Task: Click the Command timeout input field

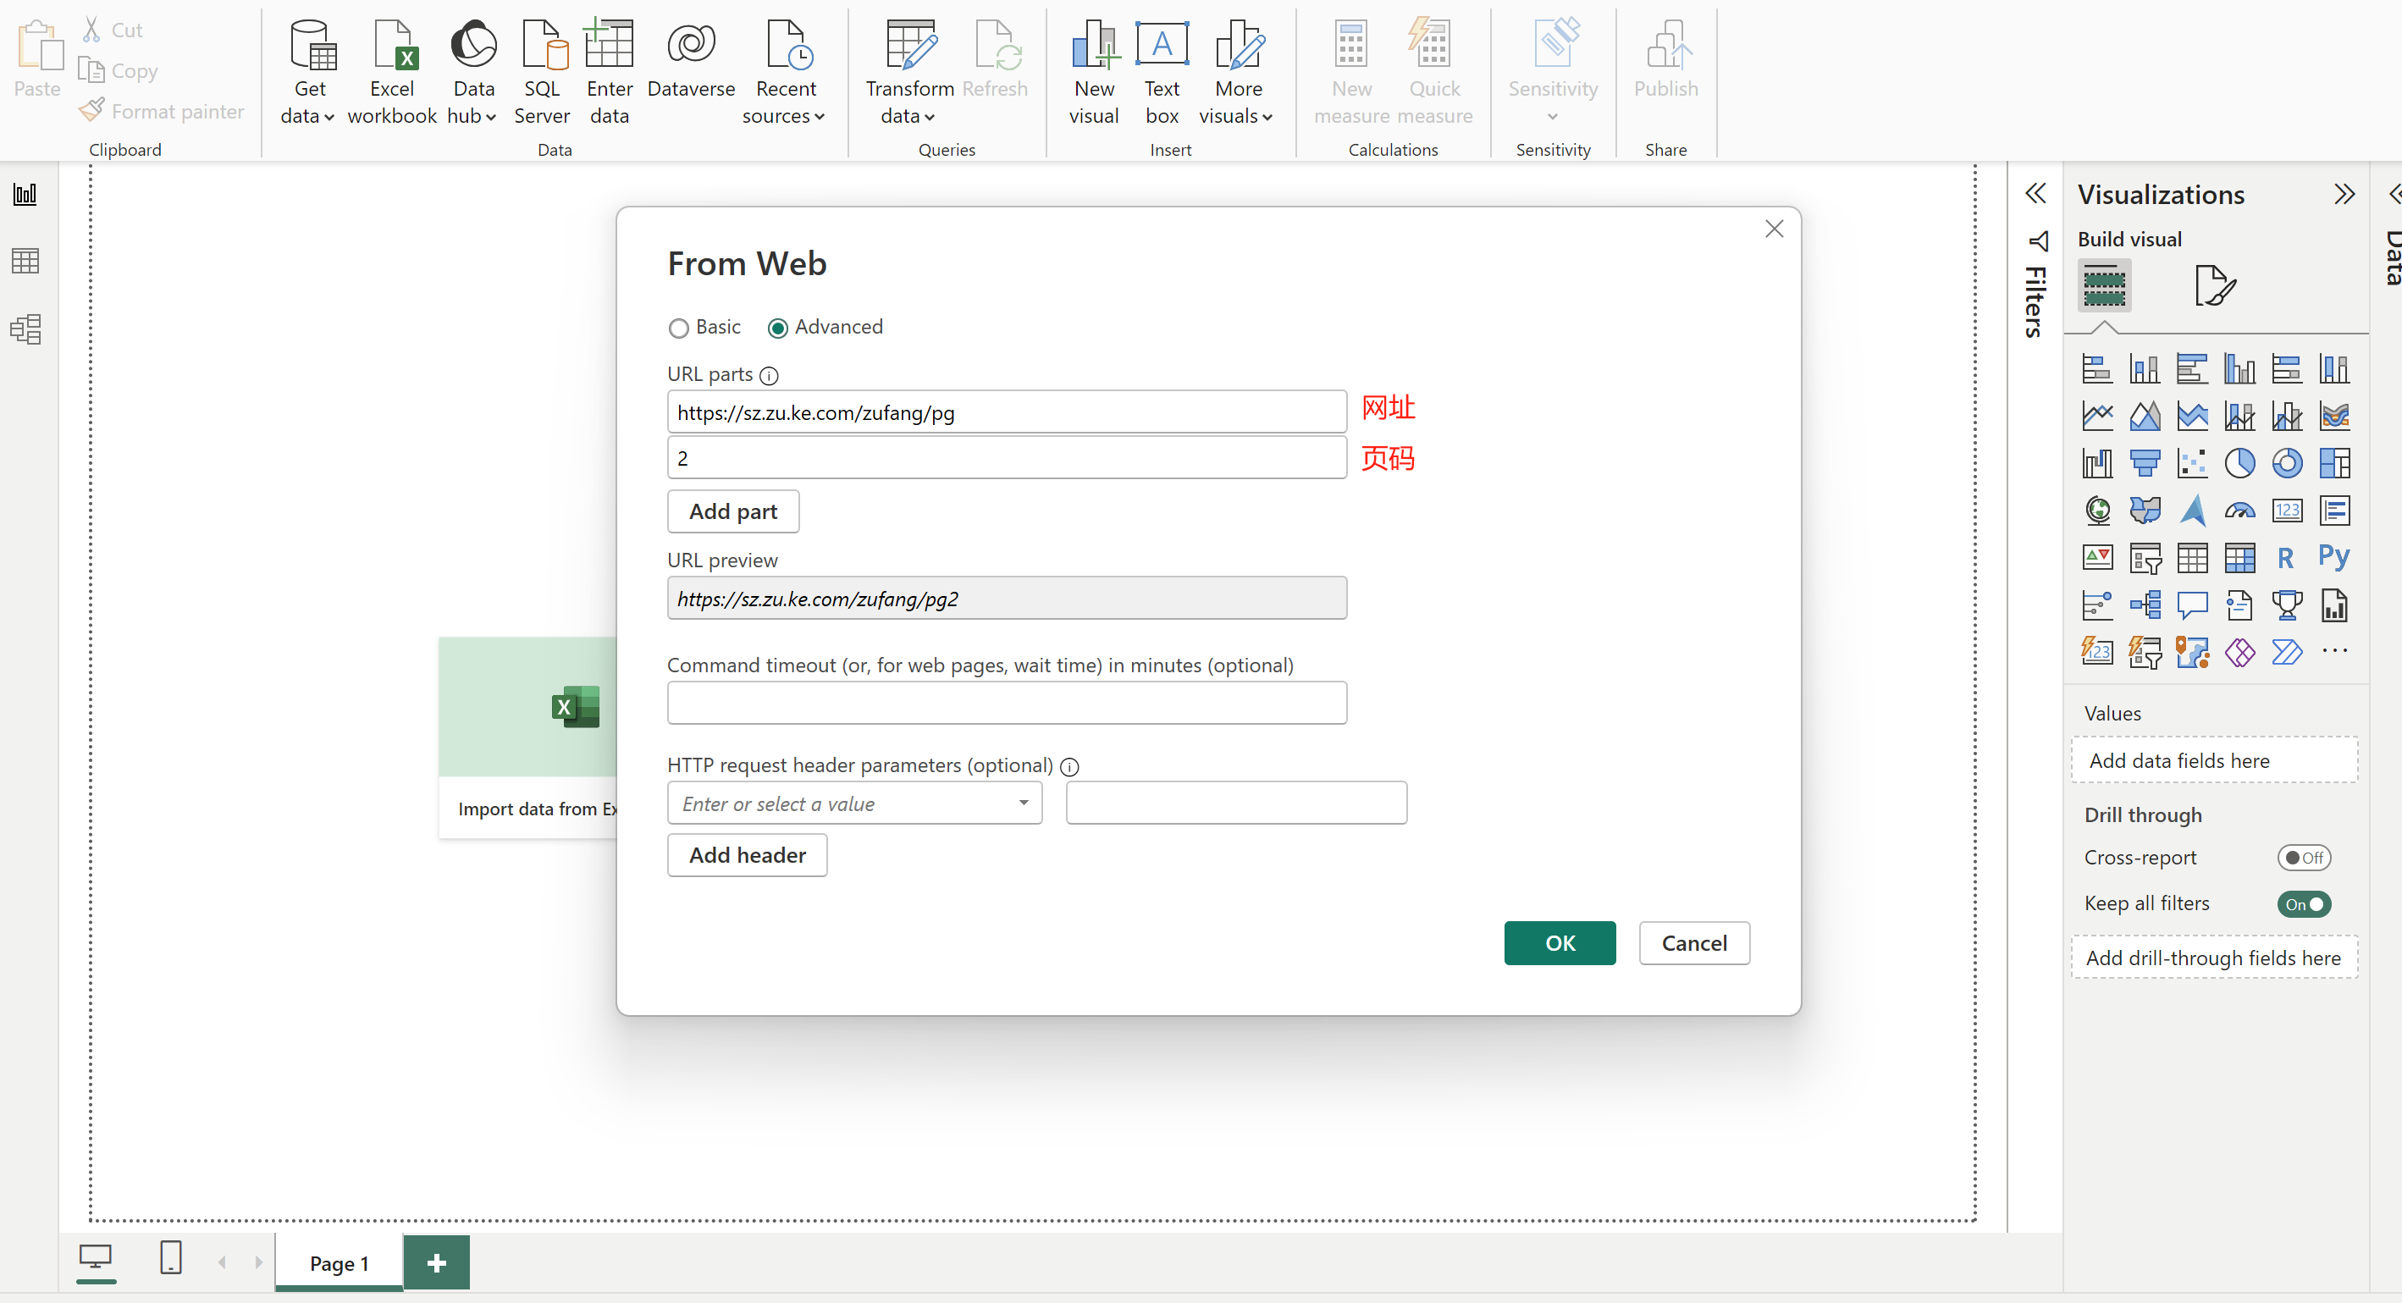Action: (1006, 703)
